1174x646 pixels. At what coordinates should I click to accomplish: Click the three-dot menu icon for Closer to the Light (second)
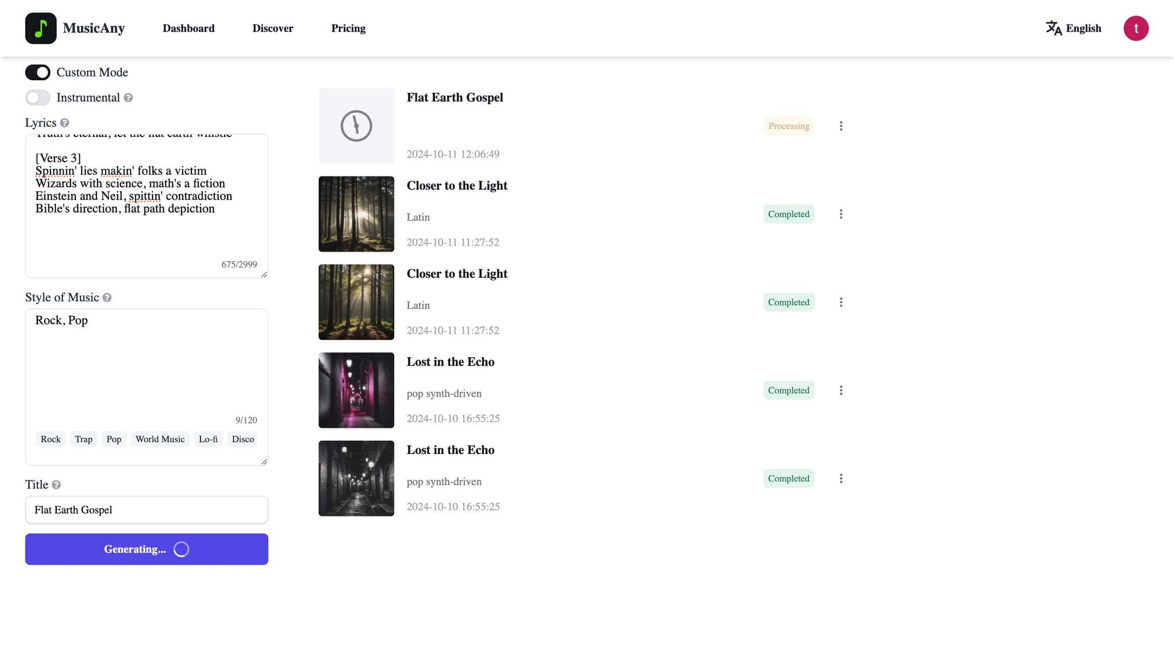pyautogui.click(x=842, y=302)
